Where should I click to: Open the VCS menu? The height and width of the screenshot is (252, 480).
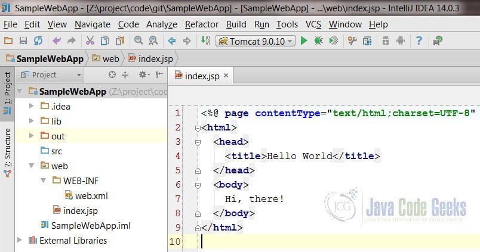coord(313,24)
